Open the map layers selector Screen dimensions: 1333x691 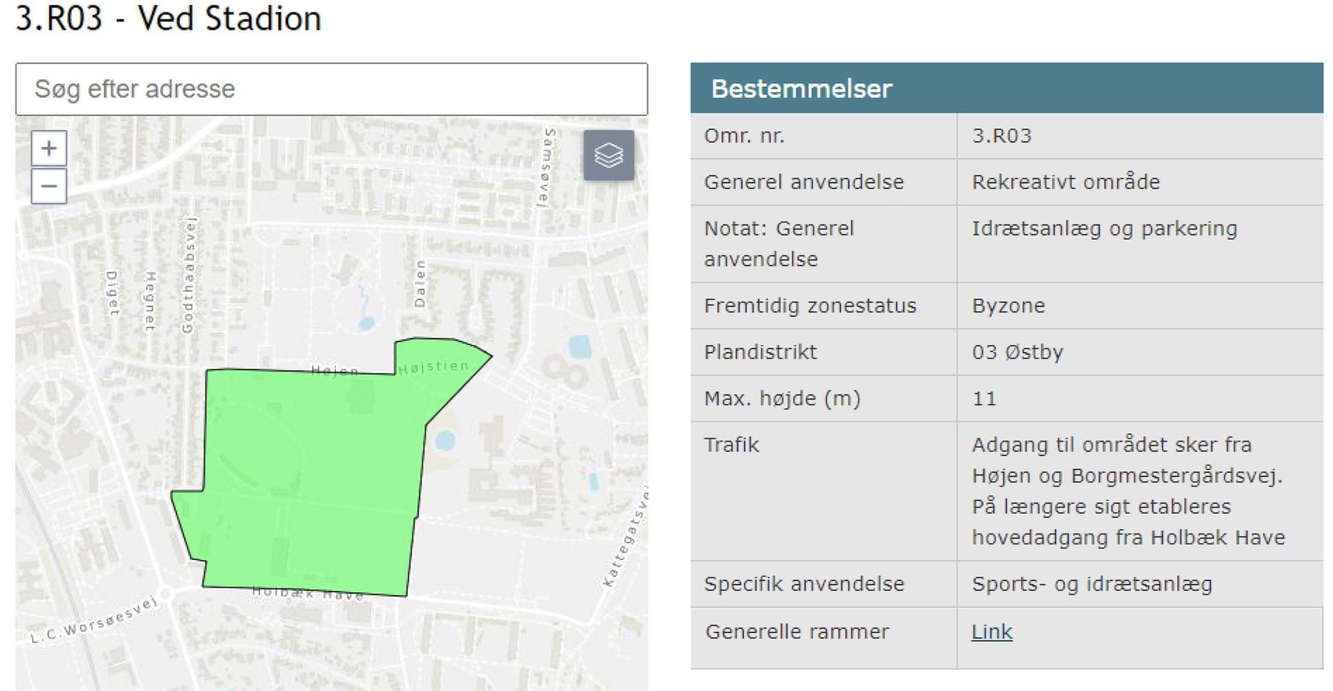click(x=608, y=155)
